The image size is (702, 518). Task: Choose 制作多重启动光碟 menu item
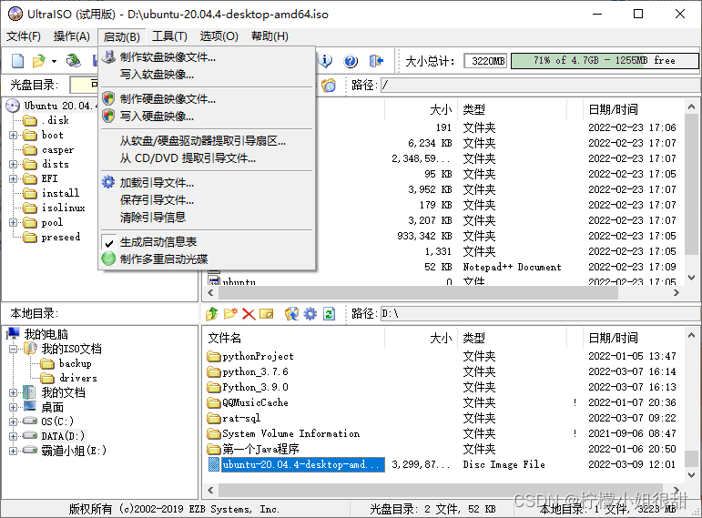pyautogui.click(x=207, y=259)
